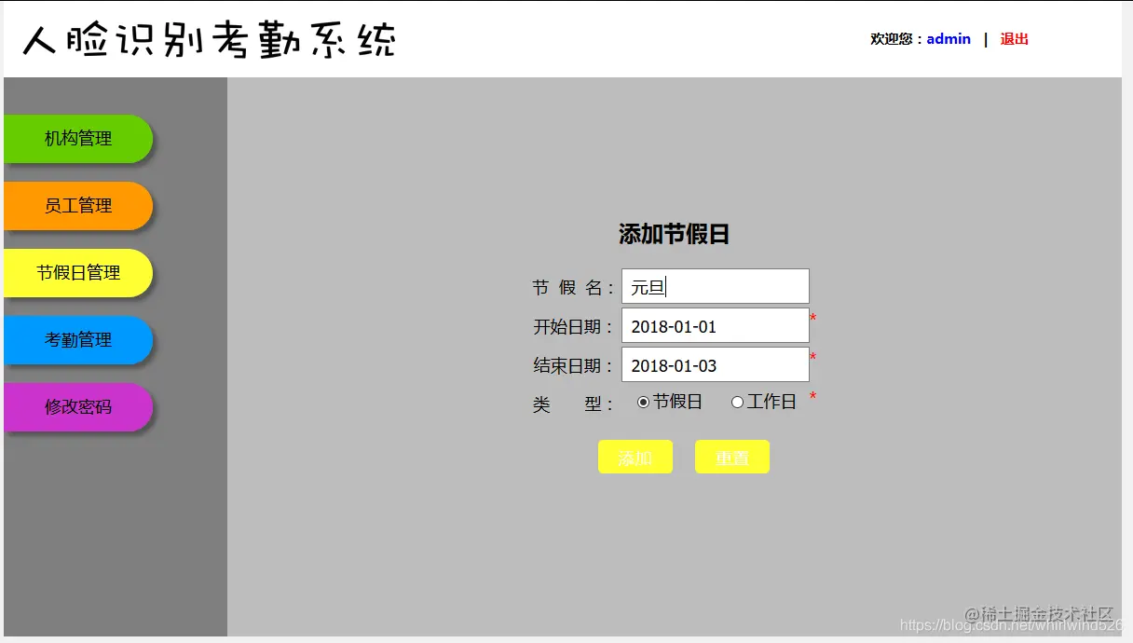Click the 人脸识别考勤系统 title logo
Image resolution: width=1133 pixels, height=643 pixels.
pos(210,40)
